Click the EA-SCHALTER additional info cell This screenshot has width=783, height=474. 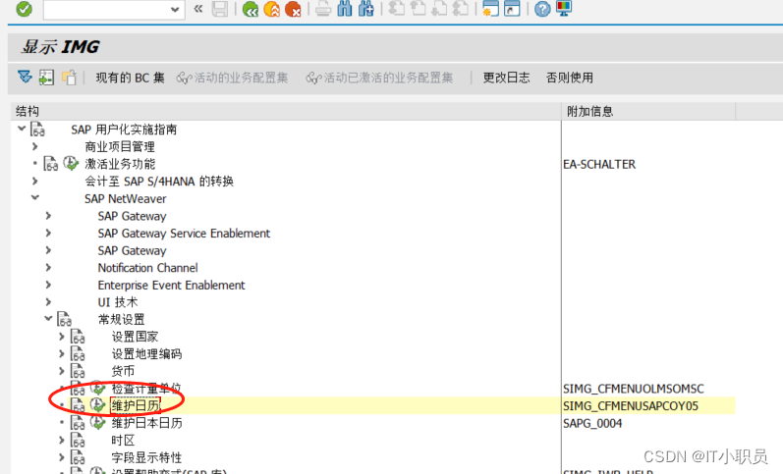coord(599,164)
